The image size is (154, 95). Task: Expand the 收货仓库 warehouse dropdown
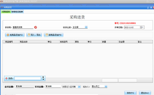[86, 27]
